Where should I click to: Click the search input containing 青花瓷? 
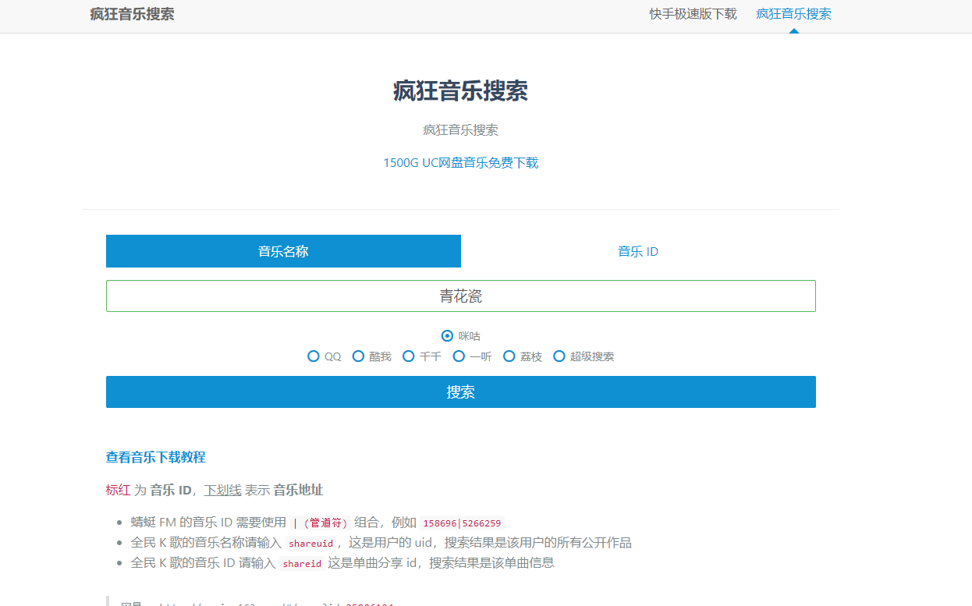[x=460, y=296]
